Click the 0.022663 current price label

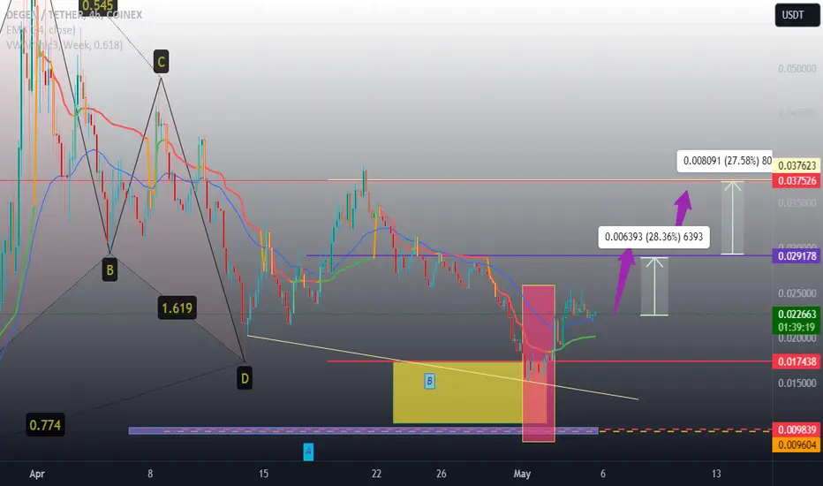pyautogui.click(x=797, y=315)
